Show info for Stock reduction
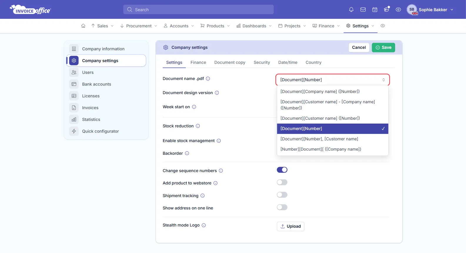 [x=198, y=126]
